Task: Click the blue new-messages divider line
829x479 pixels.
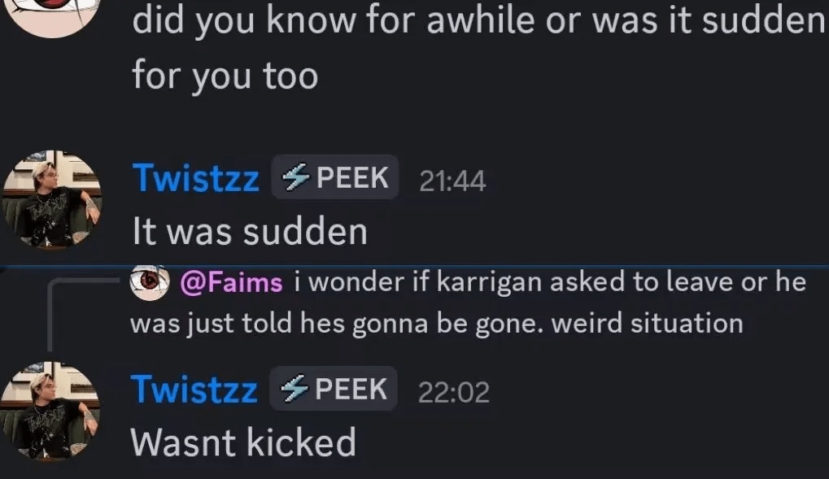Action: (x=415, y=266)
